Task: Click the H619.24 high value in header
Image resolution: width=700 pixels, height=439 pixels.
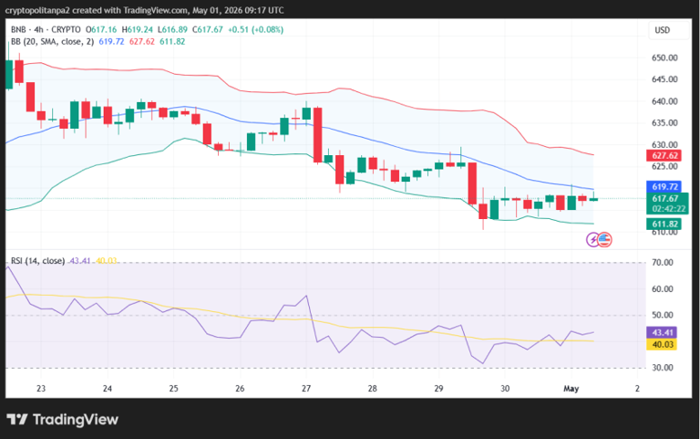Action: point(137,30)
